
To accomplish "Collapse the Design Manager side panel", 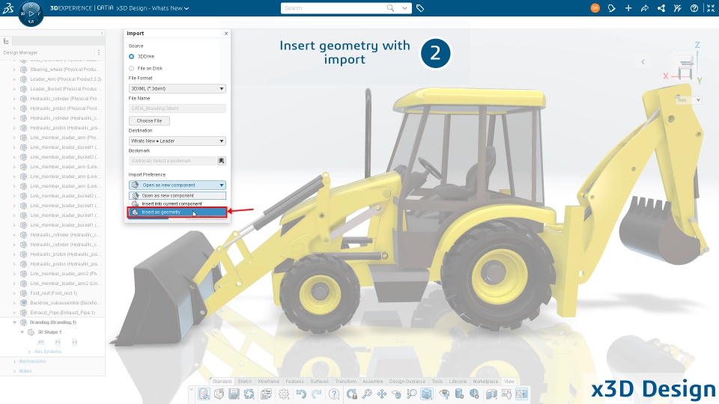I will (x=103, y=34).
